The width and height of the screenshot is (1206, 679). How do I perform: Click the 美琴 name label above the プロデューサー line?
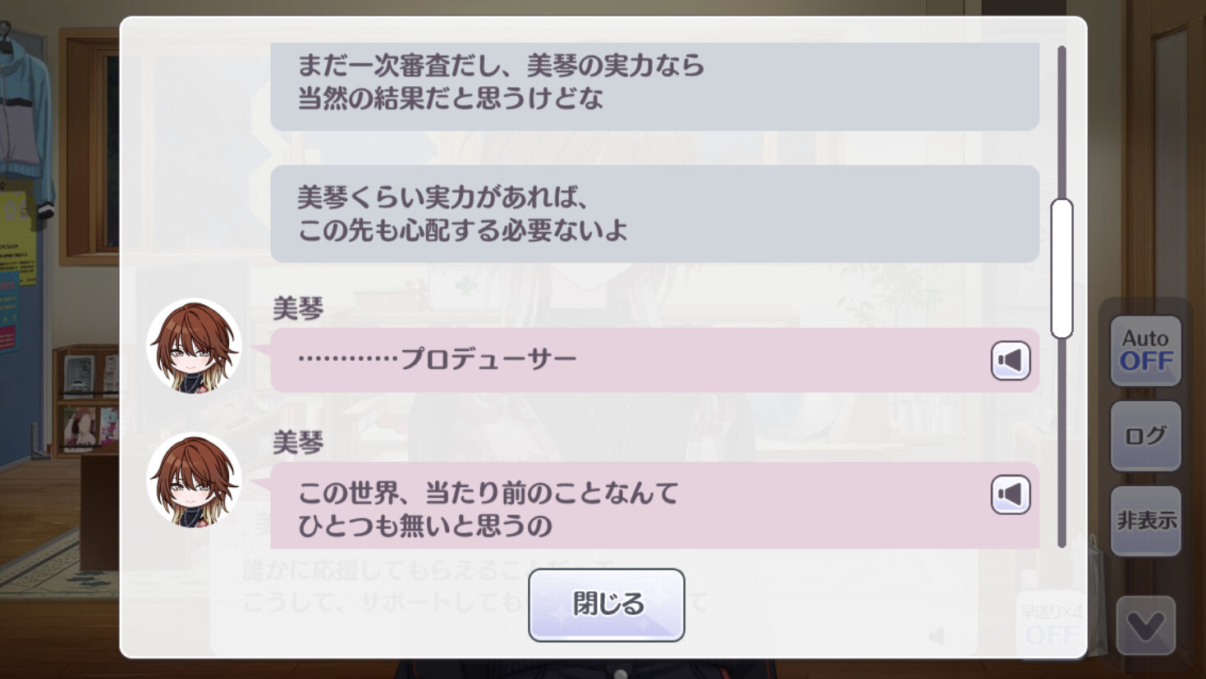tap(298, 309)
